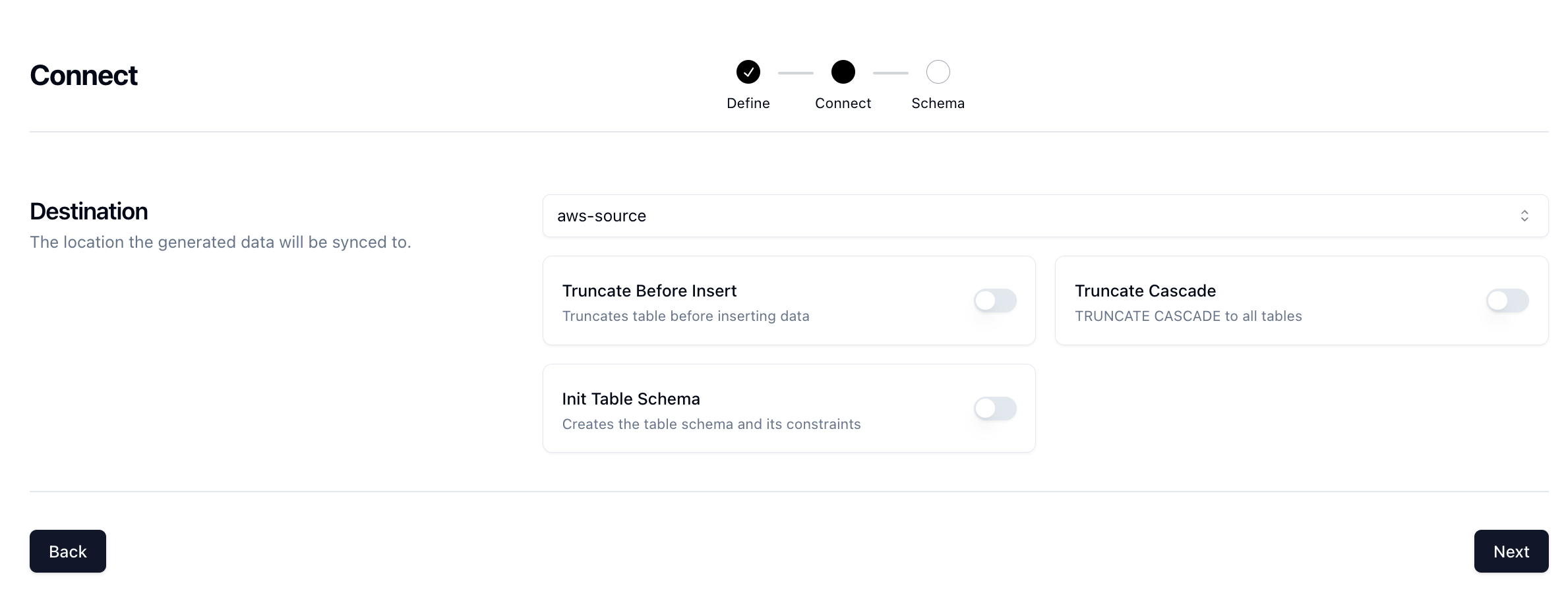Click the empty Schema step circle
1564x597 pixels.
click(x=938, y=72)
